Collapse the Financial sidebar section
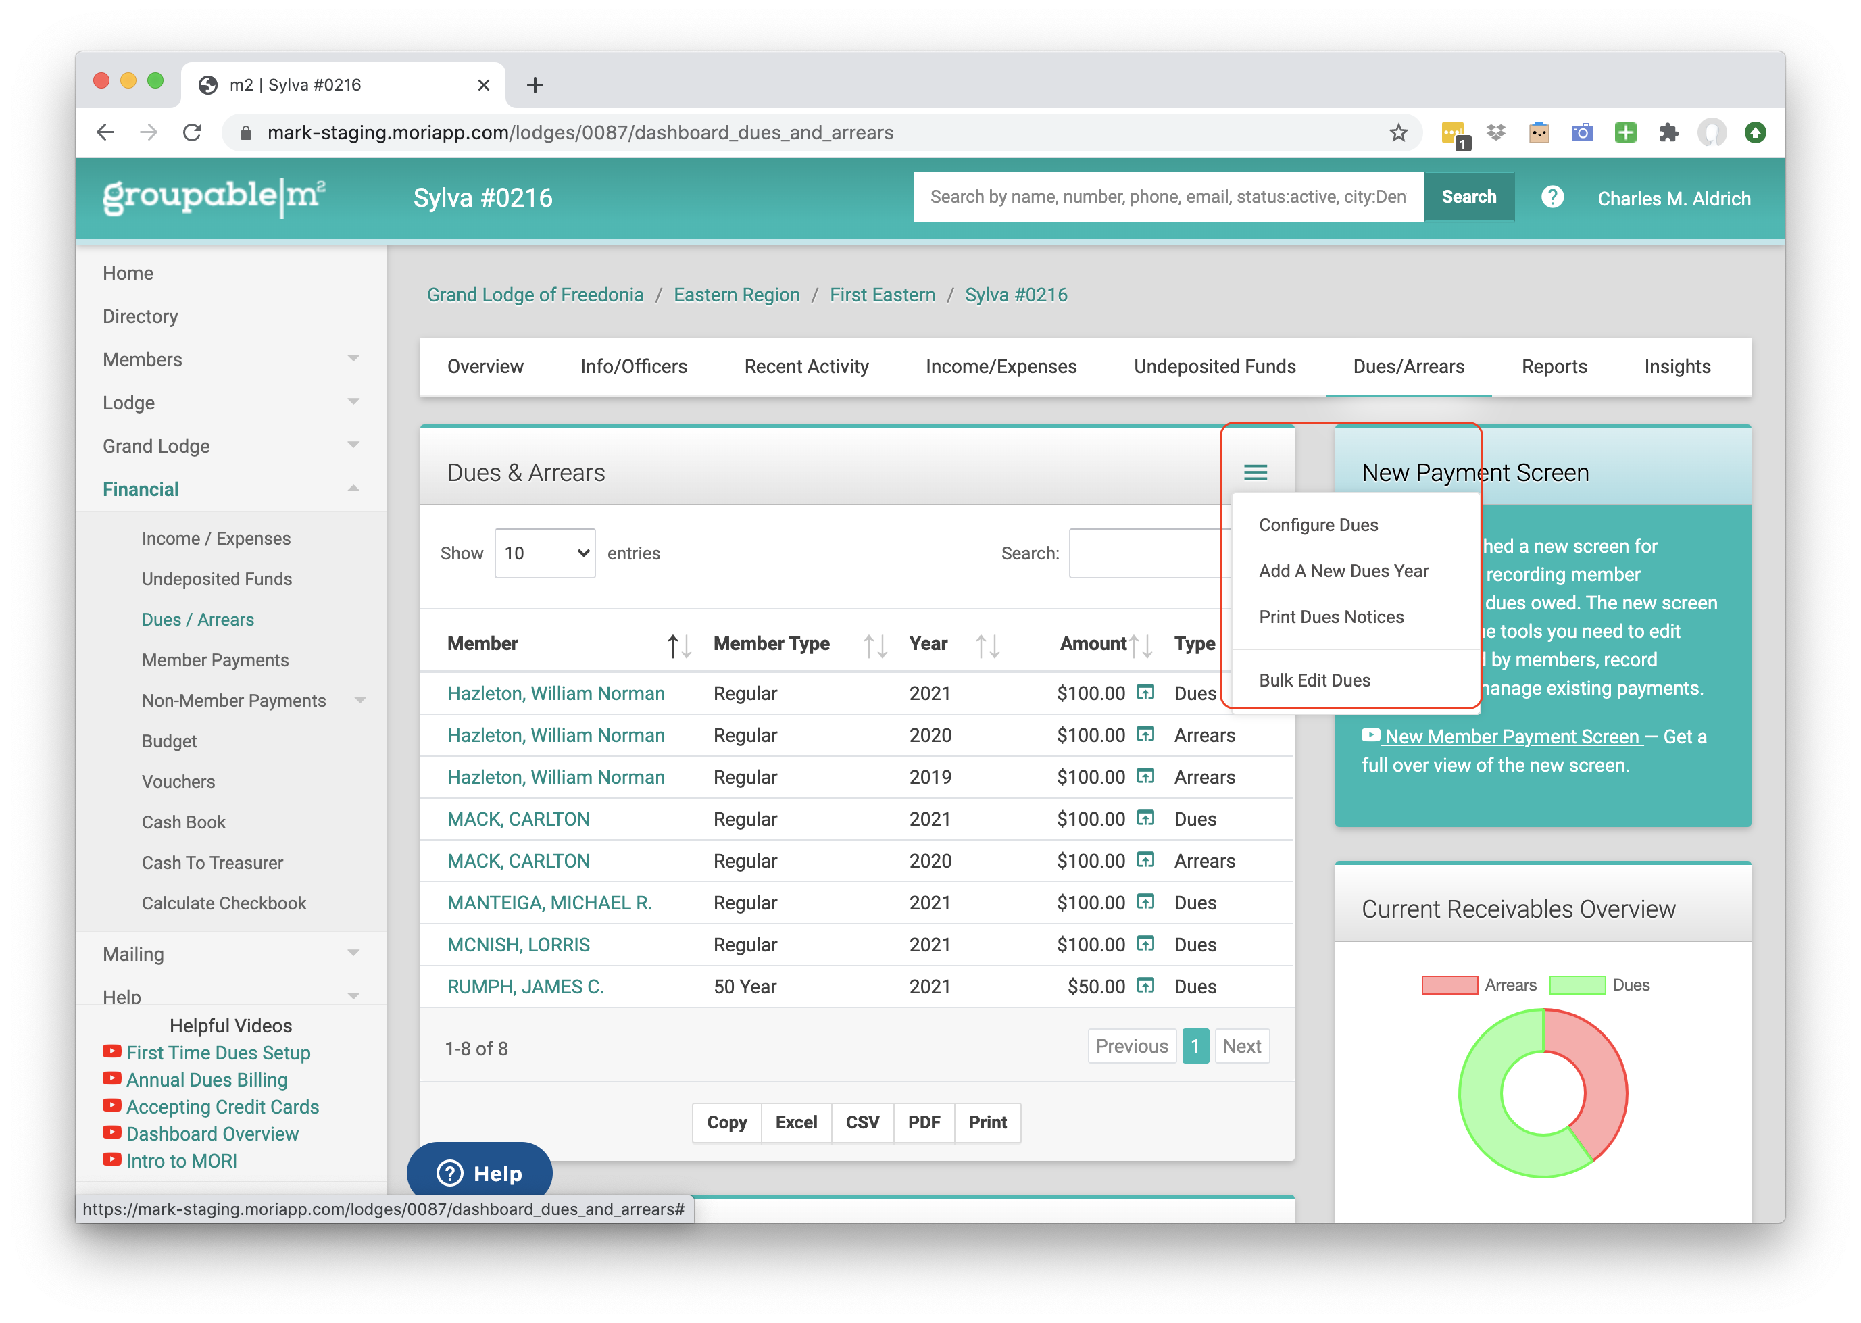The image size is (1861, 1323). [x=353, y=488]
